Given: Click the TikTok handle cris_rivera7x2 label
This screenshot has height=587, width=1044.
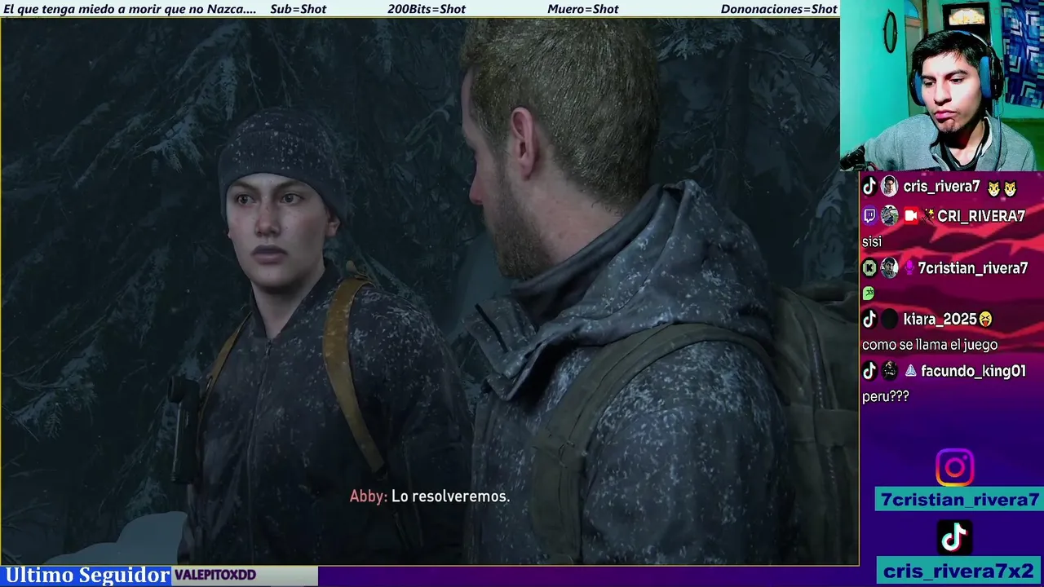Looking at the screenshot, I should 958,572.
